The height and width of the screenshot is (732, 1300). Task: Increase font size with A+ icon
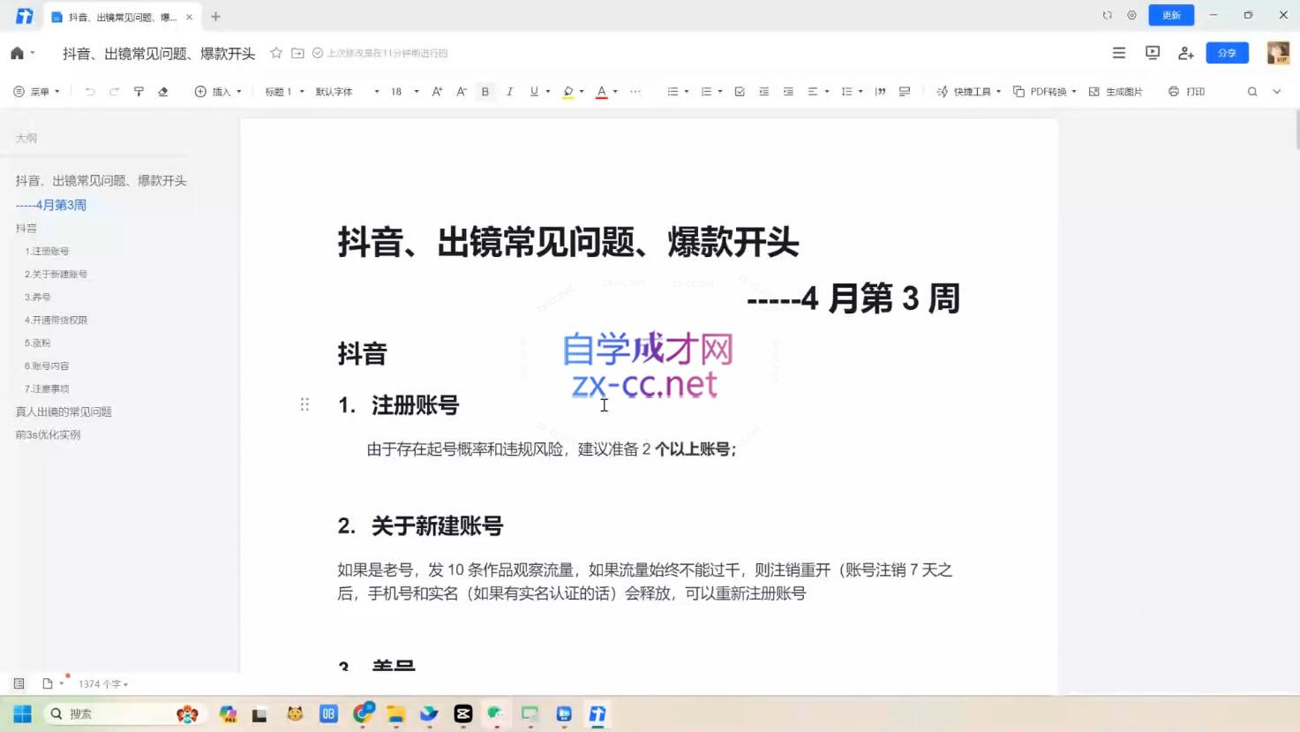[x=437, y=92]
